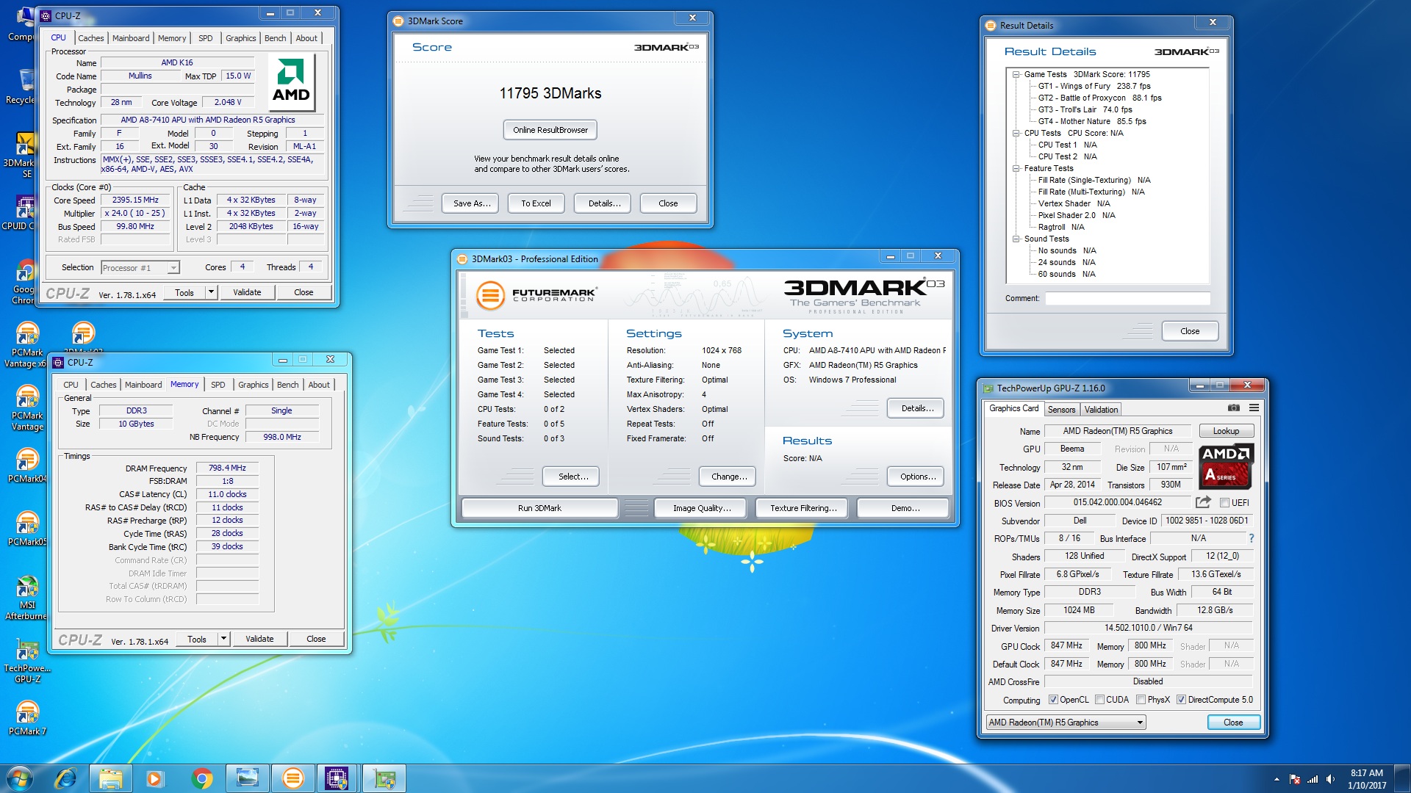Select the TechPowerUp GPU-Z desktop icon
The width and height of the screenshot is (1411, 793).
[26, 661]
